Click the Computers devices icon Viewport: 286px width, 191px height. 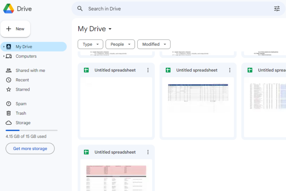[x=9, y=56]
